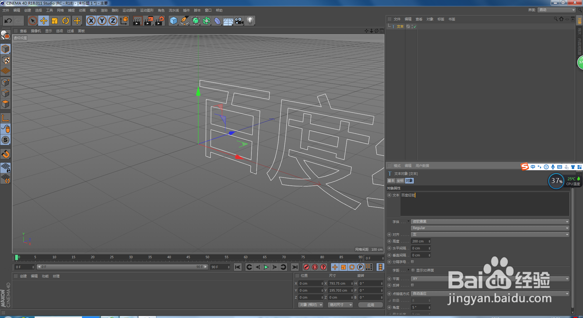Image resolution: width=583 pixels, height=318 pixels.
Task: Click the 应用 apply button
Action: coord(370,305)
